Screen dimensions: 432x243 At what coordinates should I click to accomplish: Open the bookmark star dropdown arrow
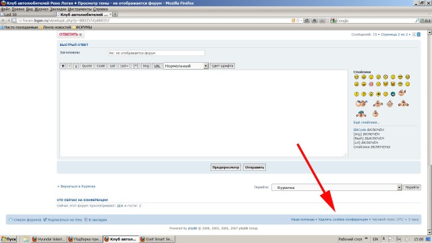[x=302, y=21]
